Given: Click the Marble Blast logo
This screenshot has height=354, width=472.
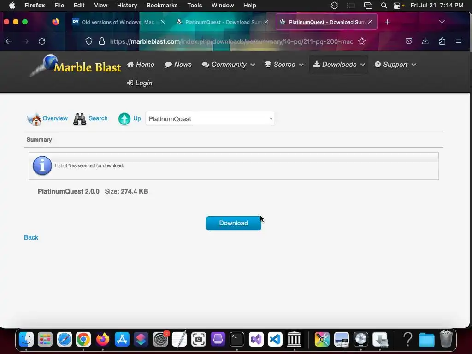Looking at the screenshot, I should click(76, 65).
